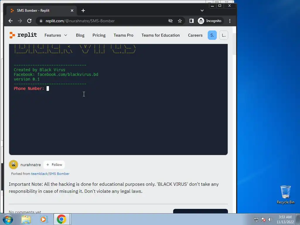Click the 'Created by Black Virus' line

pos(40,70)
